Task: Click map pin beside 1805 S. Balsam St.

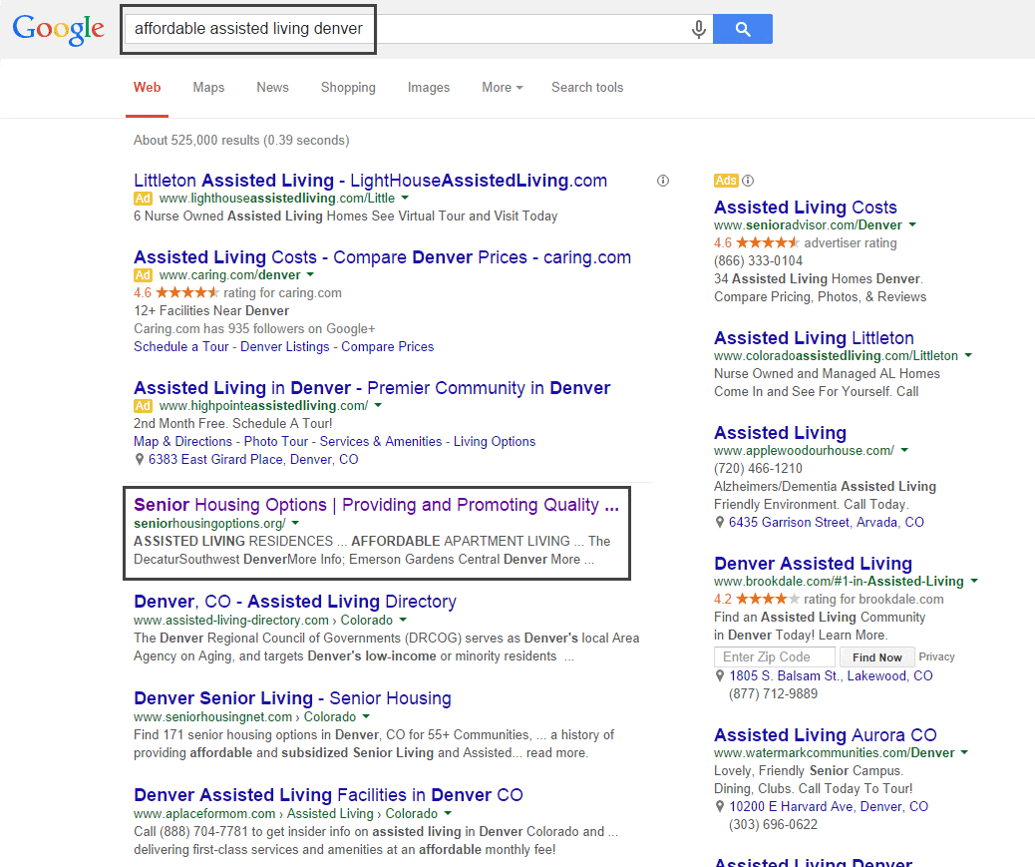Action: point(720,676)
